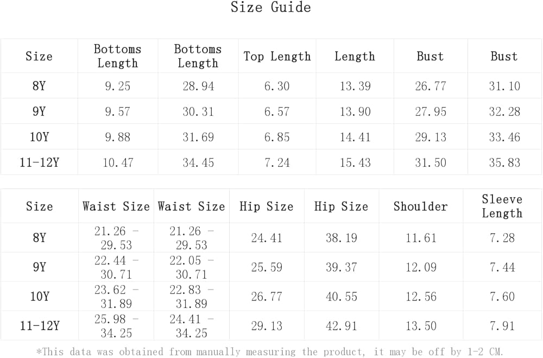Image resolution: width=543 pixels, height=358 pixels.
Task: Click the Top Length column header
Action: pos(277,56)
